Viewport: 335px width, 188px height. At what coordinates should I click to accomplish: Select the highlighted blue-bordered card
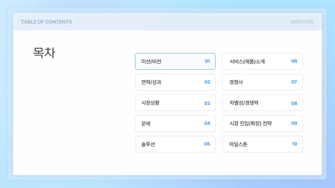click(175, 61)
